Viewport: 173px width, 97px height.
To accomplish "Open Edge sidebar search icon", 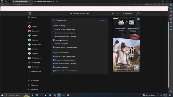I will 171,8.
